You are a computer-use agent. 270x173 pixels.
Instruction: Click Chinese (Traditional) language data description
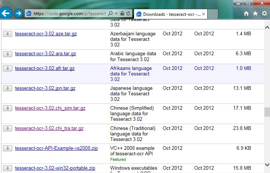(133, 134)
